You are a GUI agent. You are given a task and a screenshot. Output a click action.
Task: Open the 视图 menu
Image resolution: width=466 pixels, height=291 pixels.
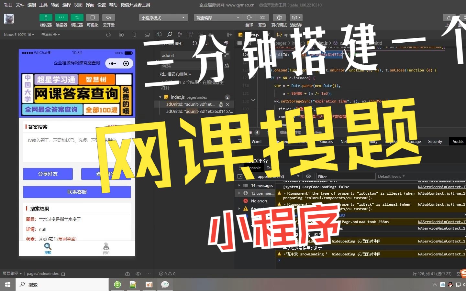coord(78,5)
